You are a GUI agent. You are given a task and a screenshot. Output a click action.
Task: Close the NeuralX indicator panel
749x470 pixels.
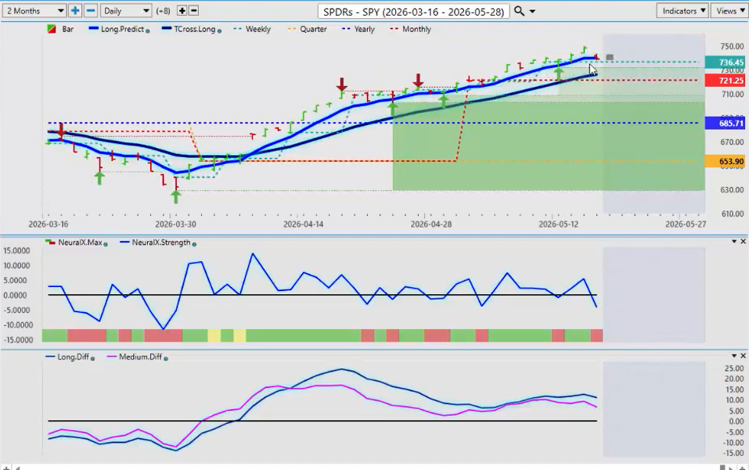coord(743,242)
